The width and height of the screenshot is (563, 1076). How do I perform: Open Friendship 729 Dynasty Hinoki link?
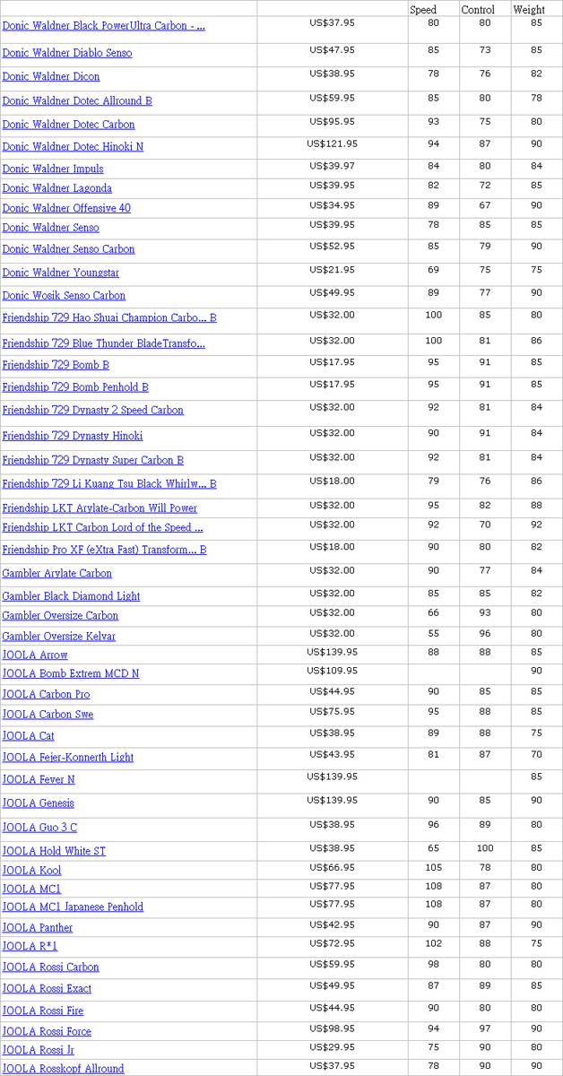click(73, 436)
